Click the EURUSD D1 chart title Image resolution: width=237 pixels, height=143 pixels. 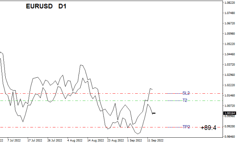pyautogui.click(x=46, y=6)
